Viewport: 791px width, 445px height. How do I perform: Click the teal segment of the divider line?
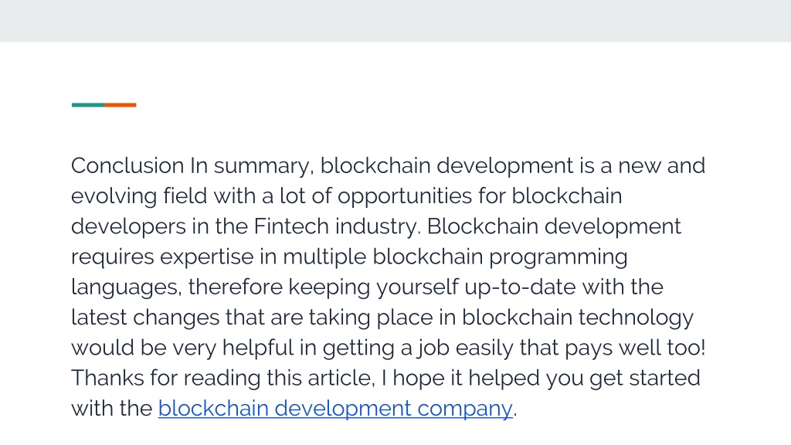88,105
